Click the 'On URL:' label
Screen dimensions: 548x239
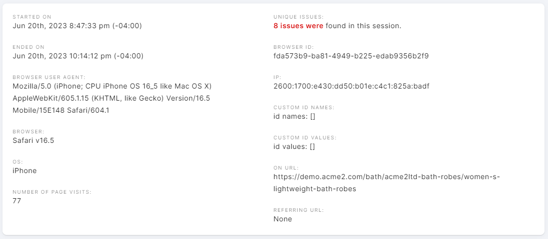[286, 168]
